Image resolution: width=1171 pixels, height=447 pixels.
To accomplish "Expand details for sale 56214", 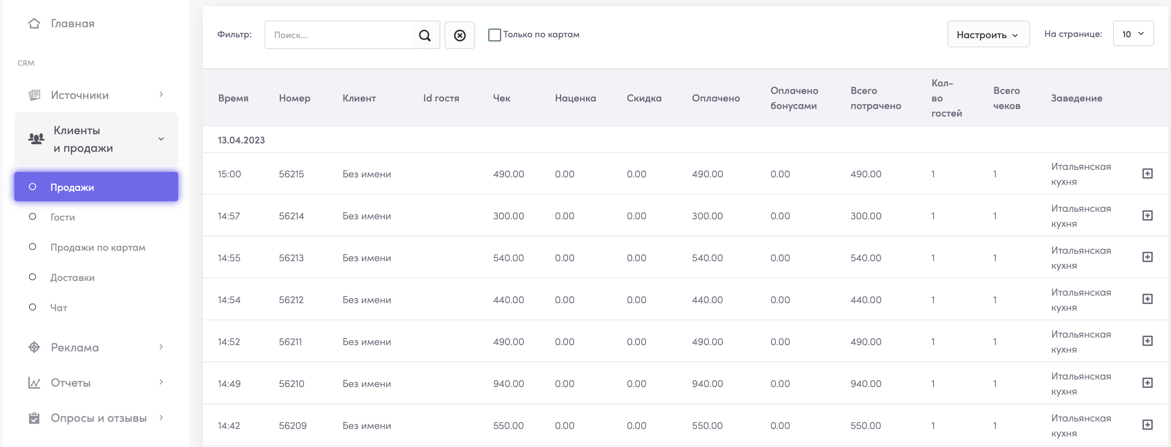I will click(x=1148, y=216).
